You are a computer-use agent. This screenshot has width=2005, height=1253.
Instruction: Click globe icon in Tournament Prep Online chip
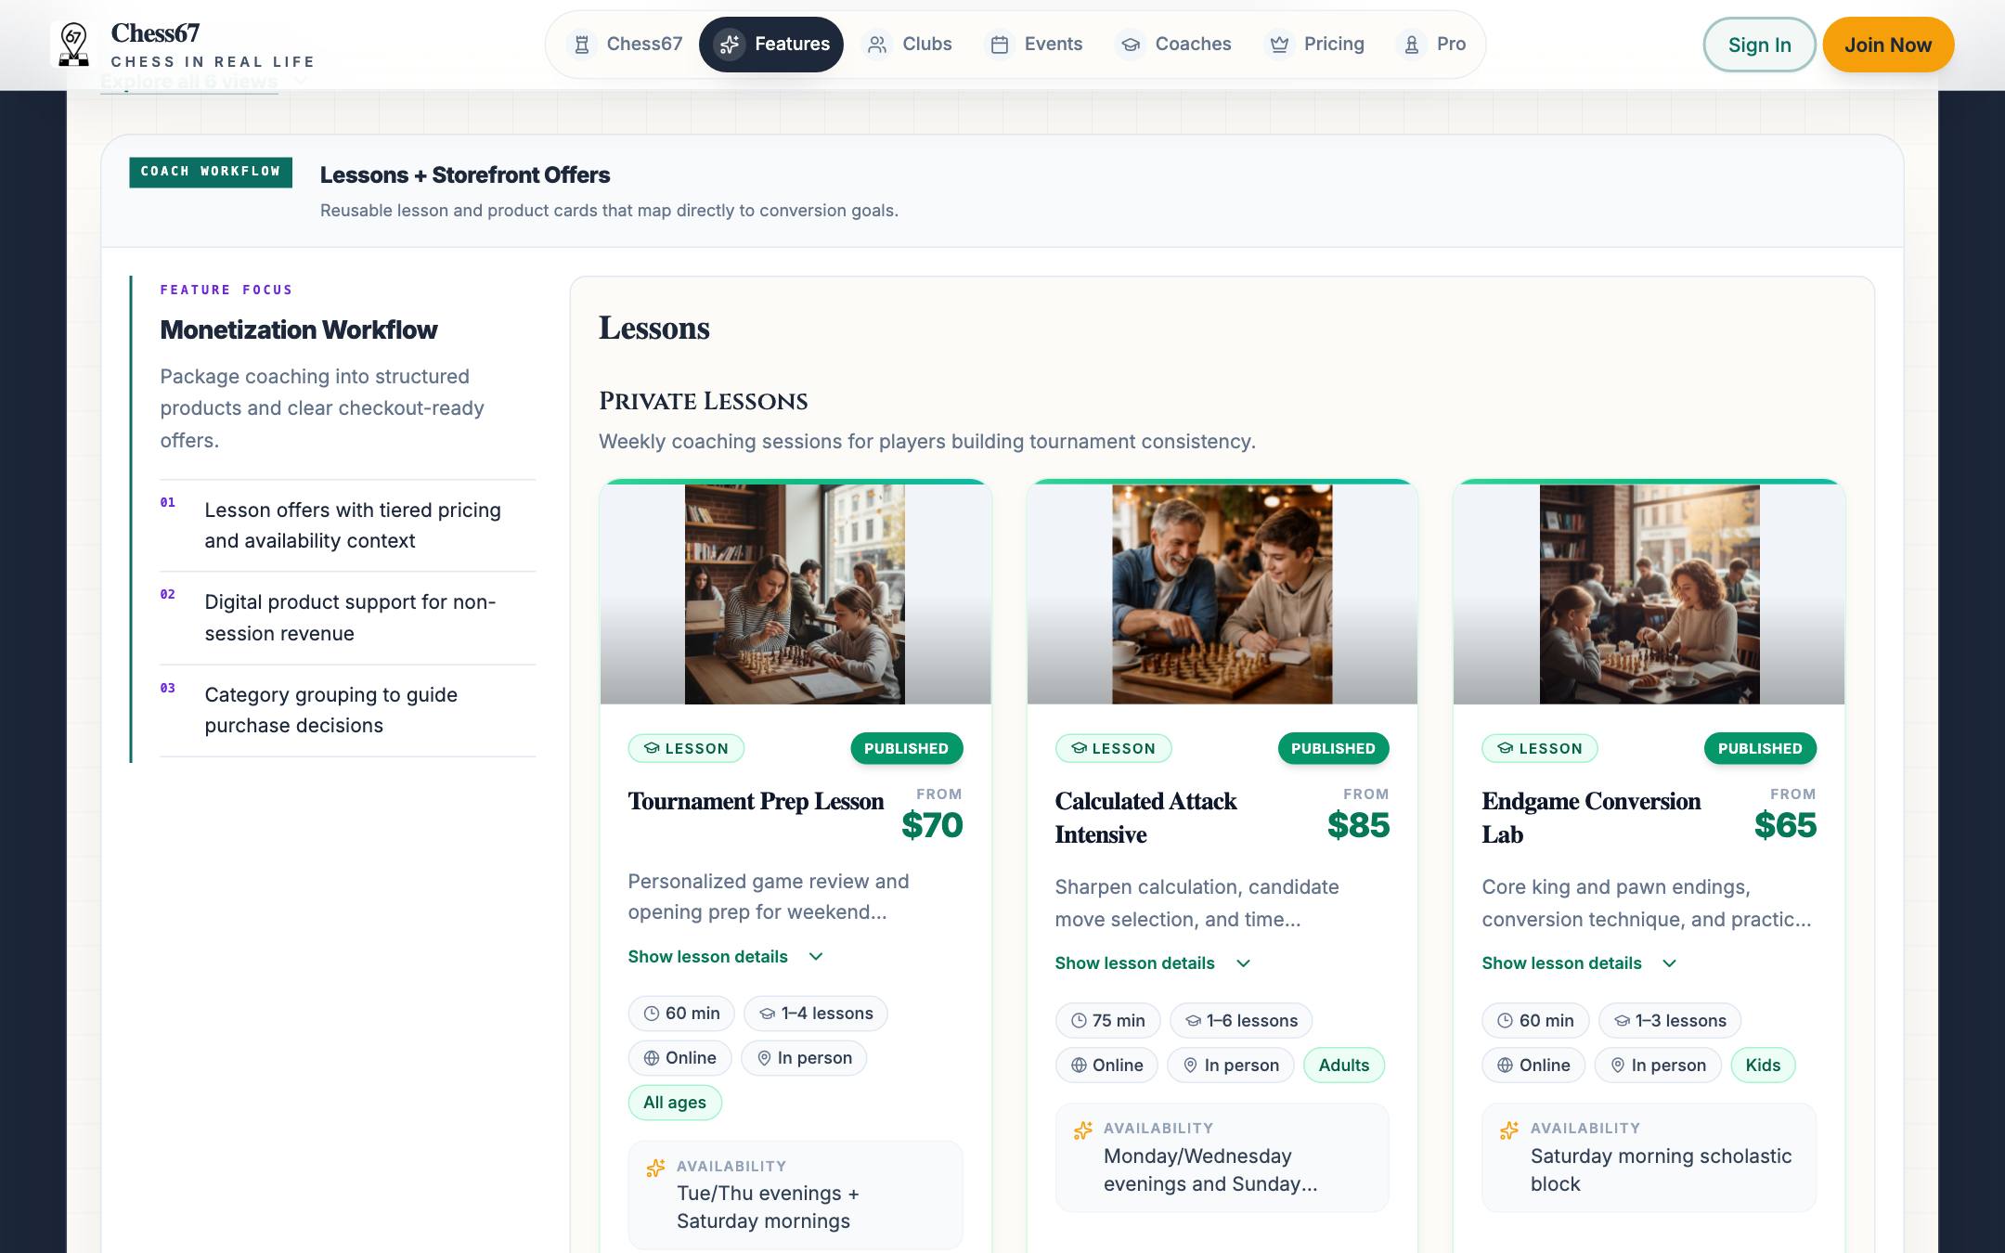[652, 1058]
